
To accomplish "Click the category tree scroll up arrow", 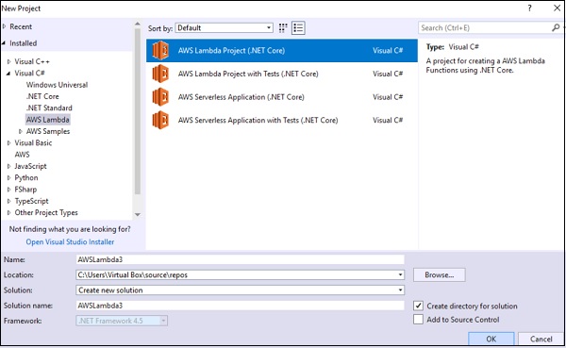I will click(x=137, y=24).
